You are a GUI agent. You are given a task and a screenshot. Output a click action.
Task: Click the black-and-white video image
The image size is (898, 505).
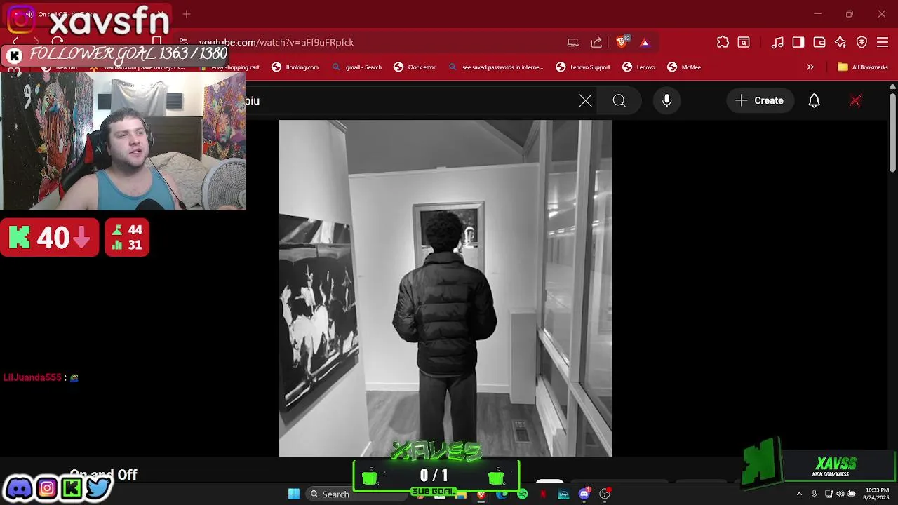(445, 288)
